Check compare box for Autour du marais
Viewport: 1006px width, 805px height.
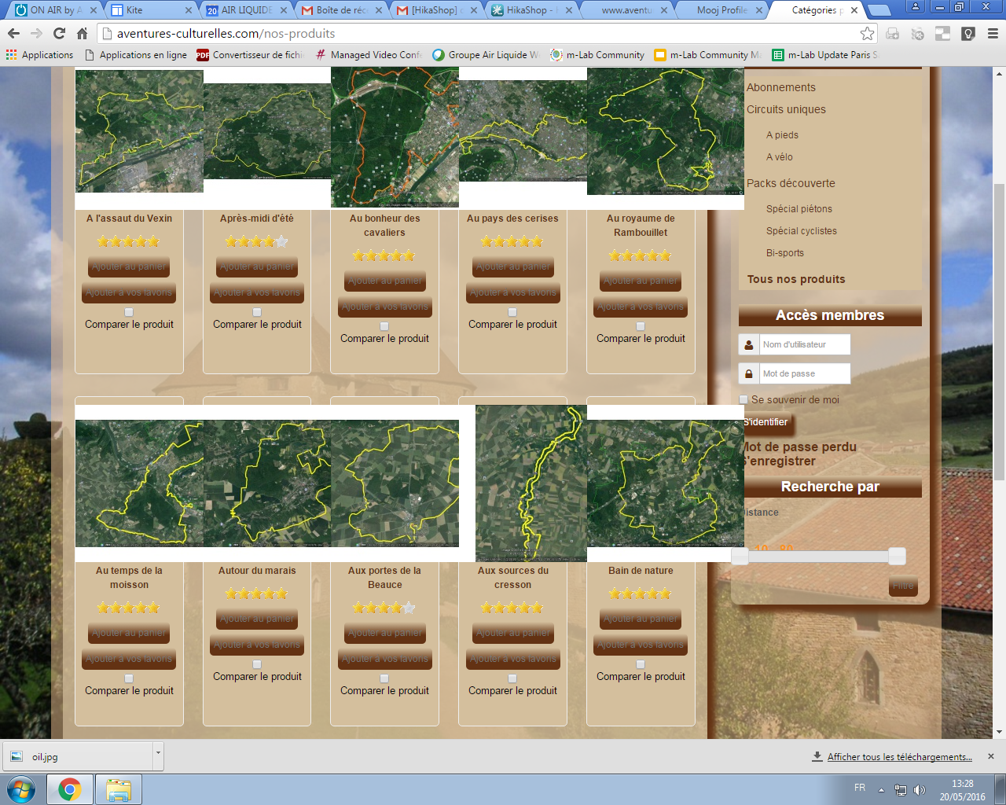pyautogui.click(x=257, y=664)
